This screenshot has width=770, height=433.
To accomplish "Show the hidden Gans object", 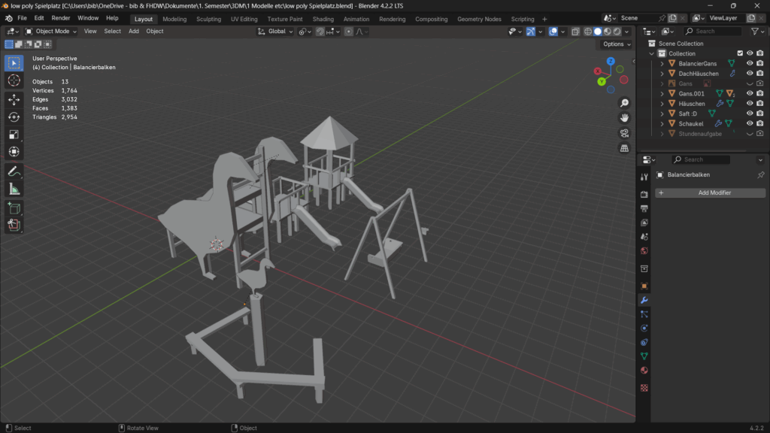I will click(749, 83).
